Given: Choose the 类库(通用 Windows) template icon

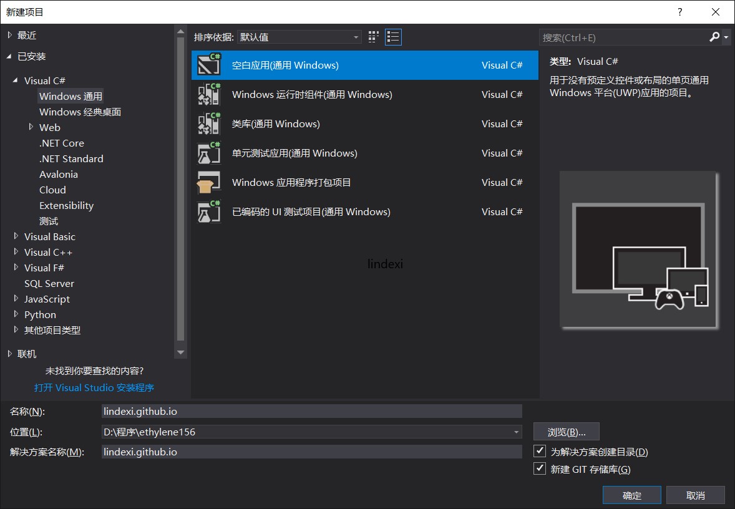Looking at the screenshot, I should click(208, 124).
